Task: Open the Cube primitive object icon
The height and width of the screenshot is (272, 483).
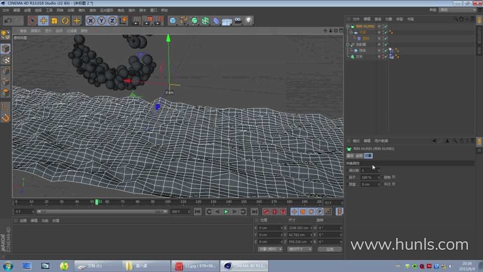Action: (x=173, y=21)
